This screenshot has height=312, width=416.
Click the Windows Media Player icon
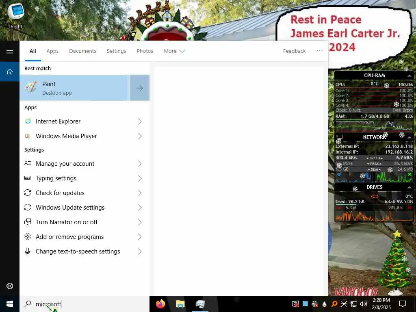point(27,136)
